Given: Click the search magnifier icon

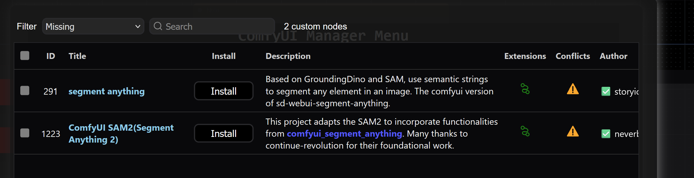Looking at the screenshot, I should (158, 26).
